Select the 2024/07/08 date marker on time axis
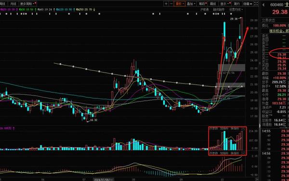This screenshot has width=289, height=181. pos(103,180)
